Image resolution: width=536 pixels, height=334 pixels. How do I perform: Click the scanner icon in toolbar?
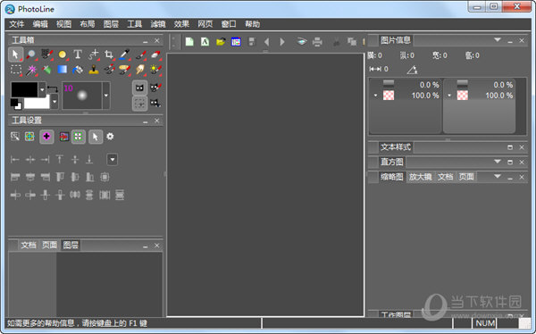pos(302,42)
